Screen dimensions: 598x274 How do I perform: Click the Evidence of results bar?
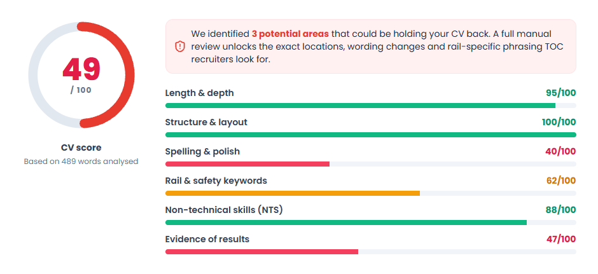pyautogui.click(x=370, y=252)
